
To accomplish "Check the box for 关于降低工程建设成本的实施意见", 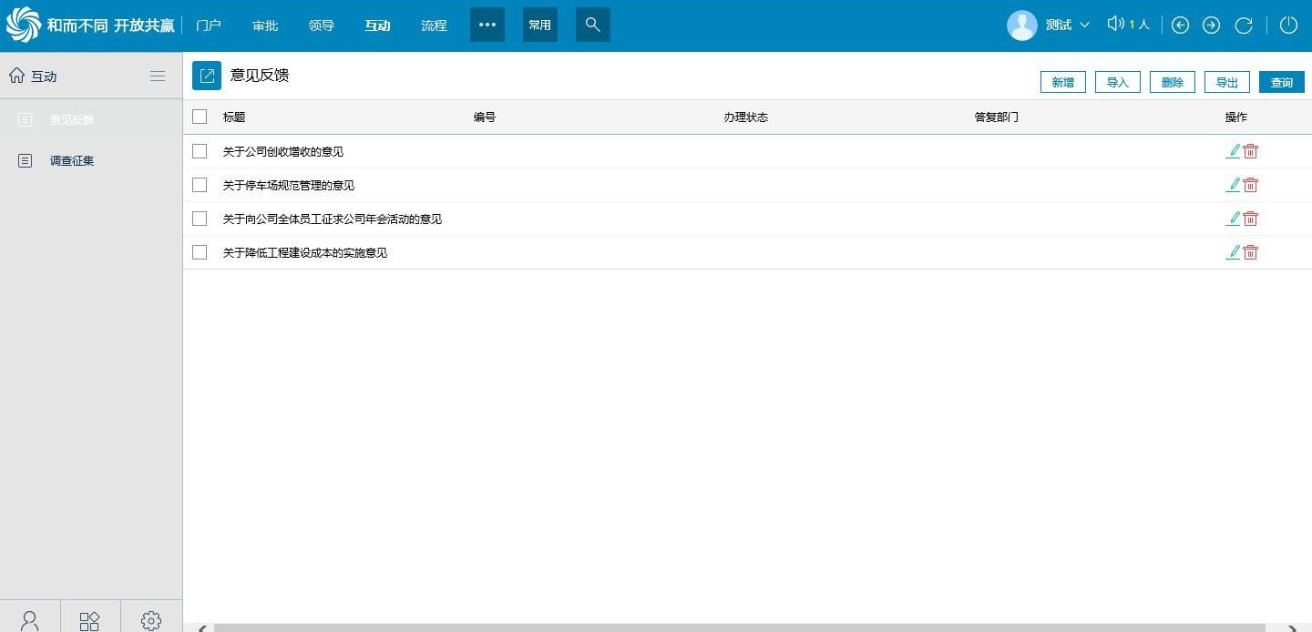I will 200,252.
